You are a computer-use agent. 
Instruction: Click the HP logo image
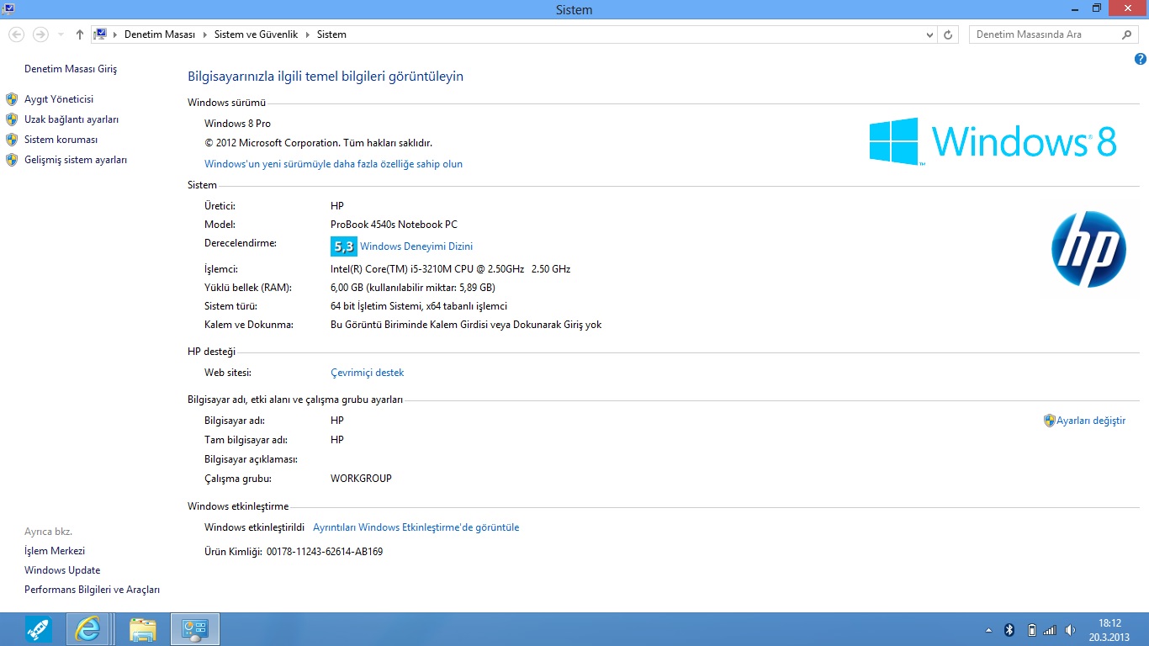tap(1088, 249)
